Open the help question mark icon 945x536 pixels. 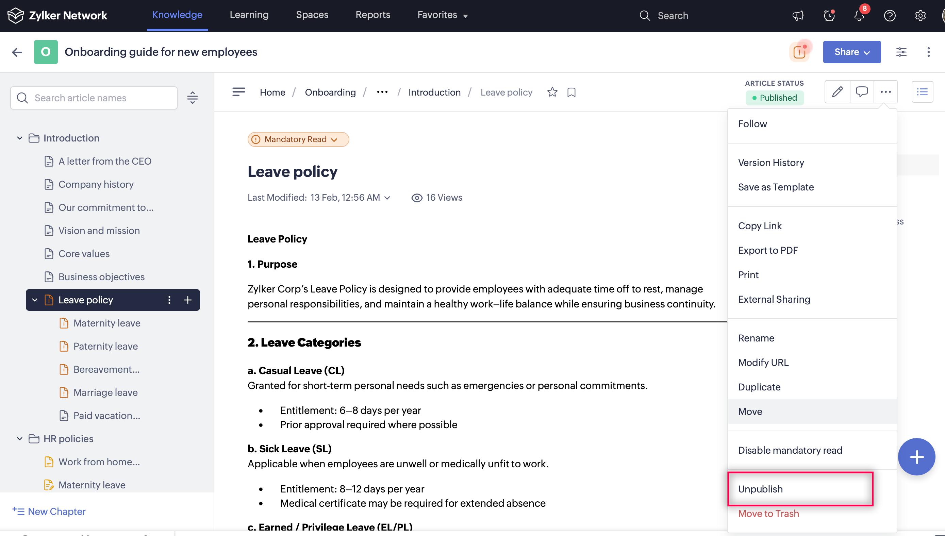click(x=890, y=15)
